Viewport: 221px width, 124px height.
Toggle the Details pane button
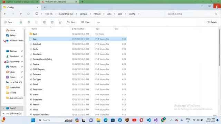[212, 22]
